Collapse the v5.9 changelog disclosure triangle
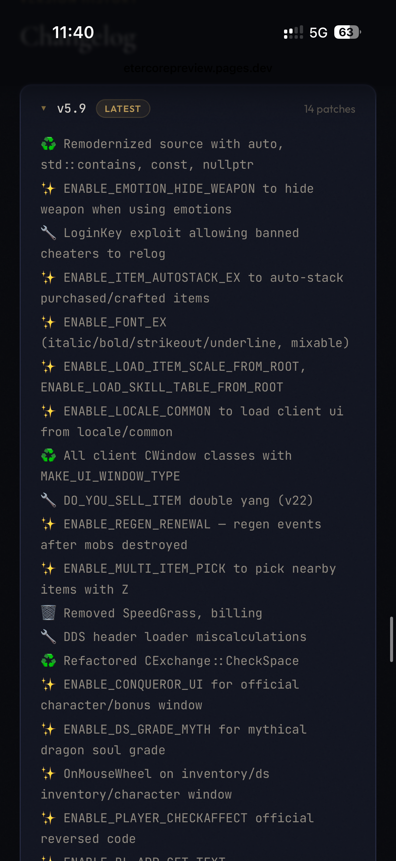 click(43, 108)
